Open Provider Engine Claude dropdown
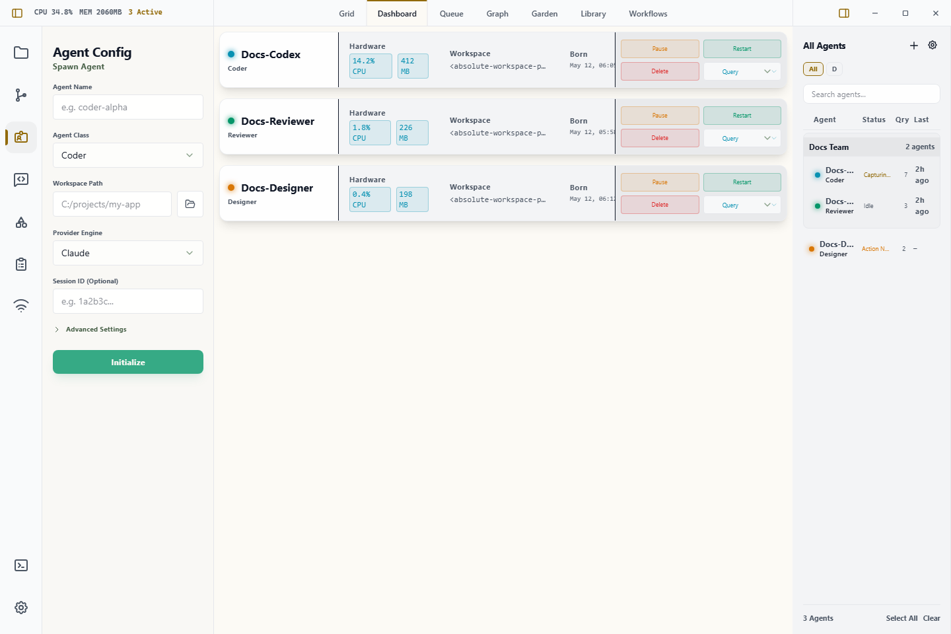Screen dimensions: 951x634 [x=128, y=253]
